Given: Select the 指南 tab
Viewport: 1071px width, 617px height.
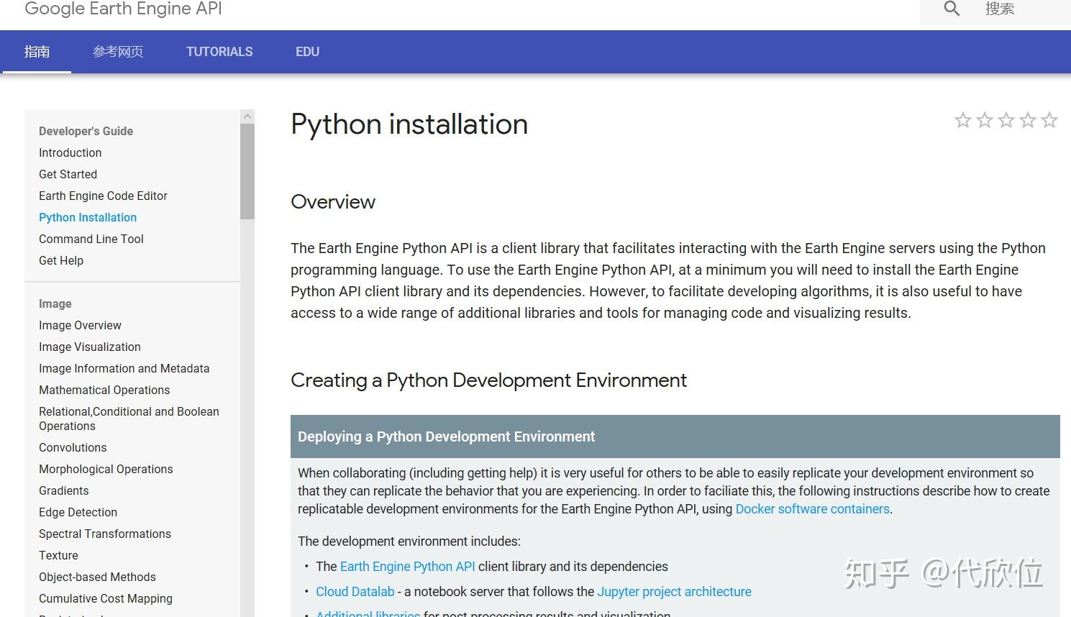Looking at the screenshot, I should tap(37, 52).
